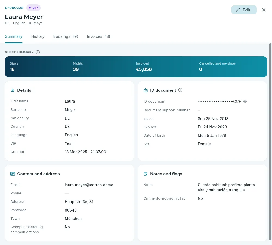Click the VIP badge
Image resolution: width=272 pixels, height=245 pixels.
33,8
